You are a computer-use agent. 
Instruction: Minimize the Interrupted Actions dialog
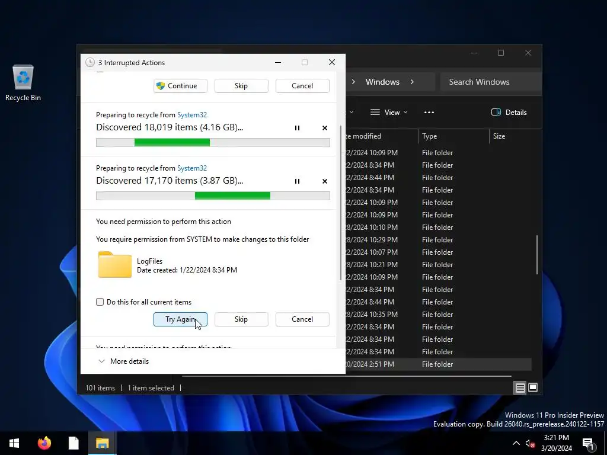(278, 62)
